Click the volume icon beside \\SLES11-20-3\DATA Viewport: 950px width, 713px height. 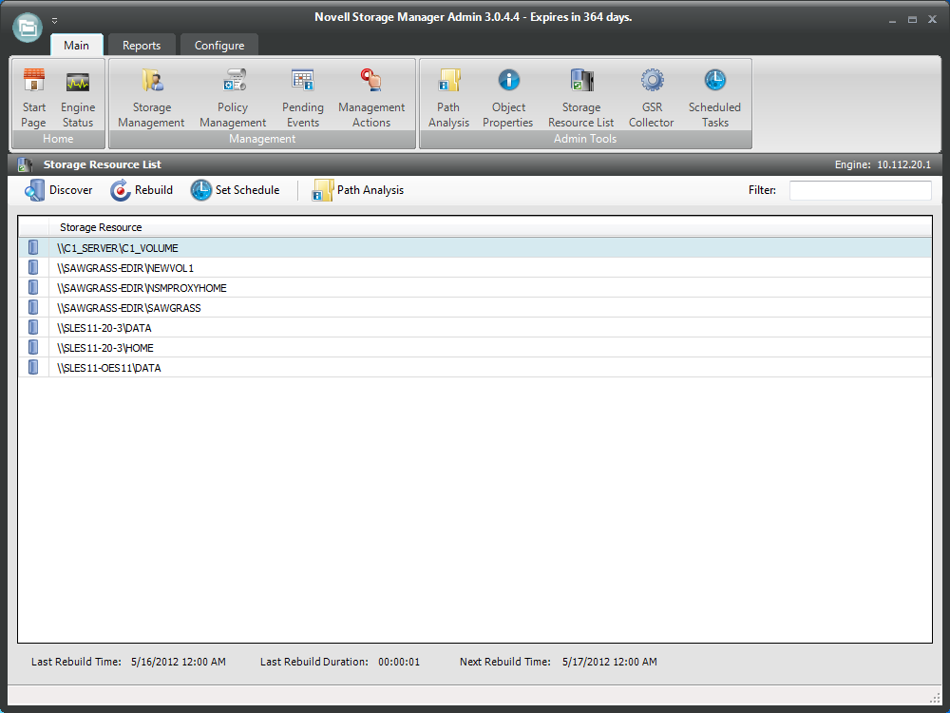(x=33, y=327)
